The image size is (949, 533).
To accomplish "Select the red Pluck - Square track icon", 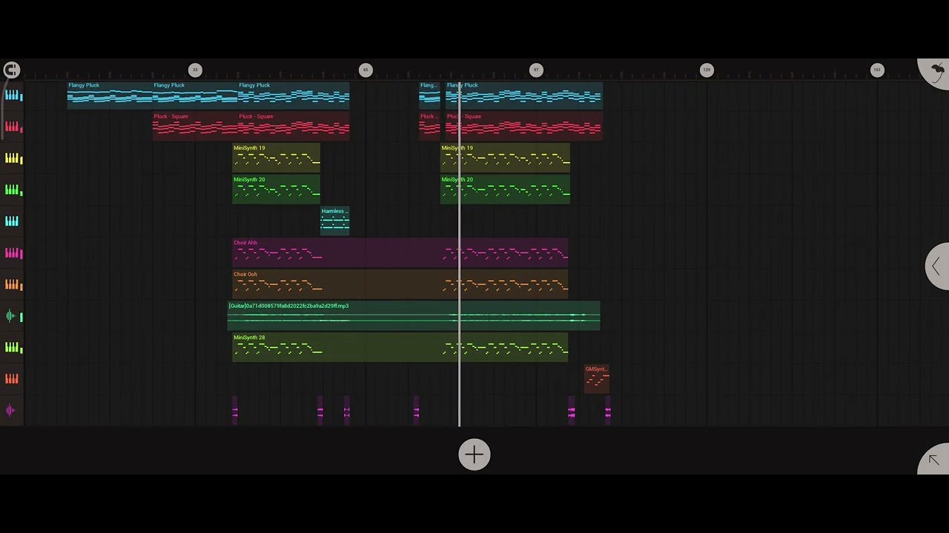I will [x=13, y=127].
